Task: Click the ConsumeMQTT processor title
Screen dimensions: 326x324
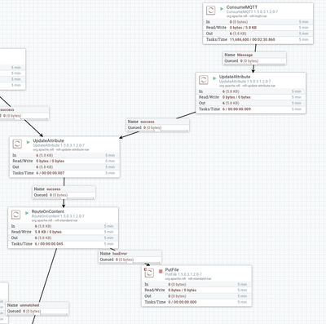Action: 242,7
